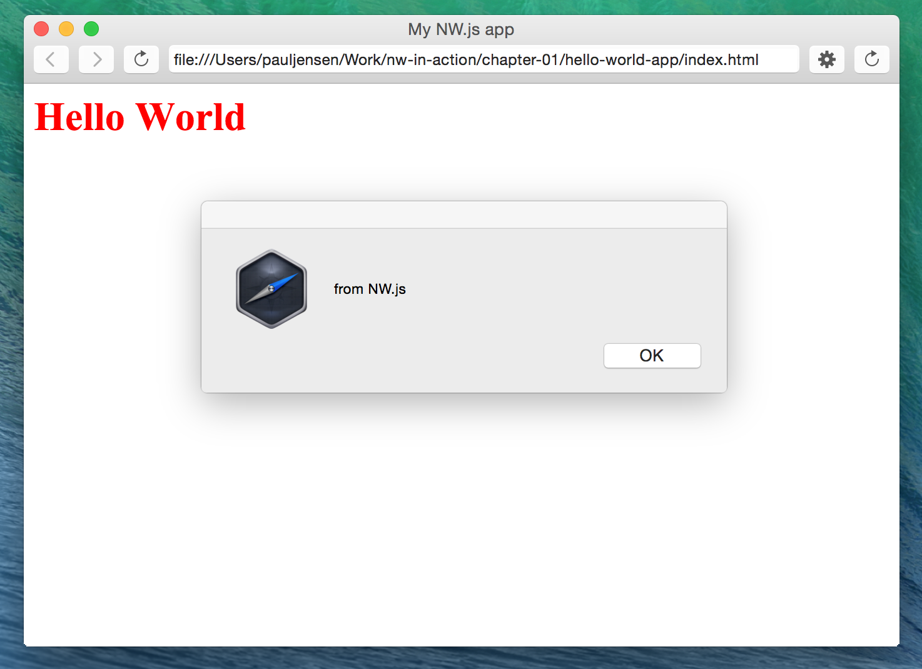Go forward using the forward arrow button
922x669 pixels.
[x=96, y=59]
